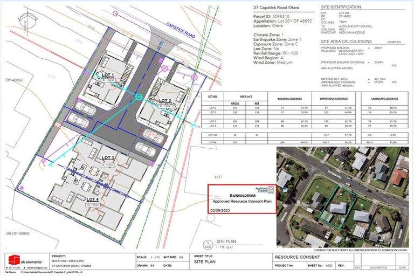The image size is (414, 276).
Task: Click the IMPERVIOUS COVERAGE table header
Action: (x=334, y=99)
